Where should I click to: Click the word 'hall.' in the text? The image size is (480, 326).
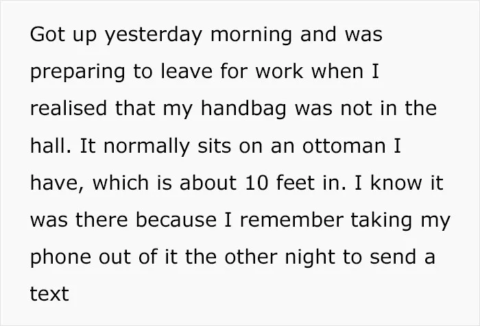(51, 146)
